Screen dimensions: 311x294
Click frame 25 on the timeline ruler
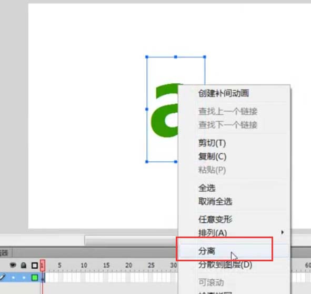(x=151, y=265)
